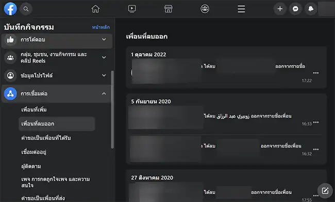
Task: Open options for the 17:22 entry
Action: tap(316, 73)
